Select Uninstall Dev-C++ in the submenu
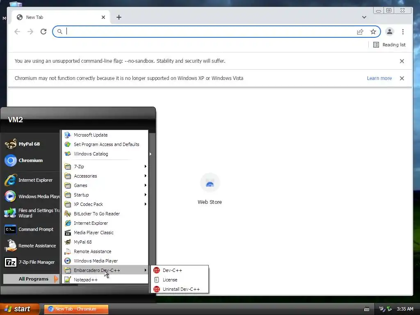Image resolution: width=420 pixels, height=315 pixels. click(x=180, y=289)
